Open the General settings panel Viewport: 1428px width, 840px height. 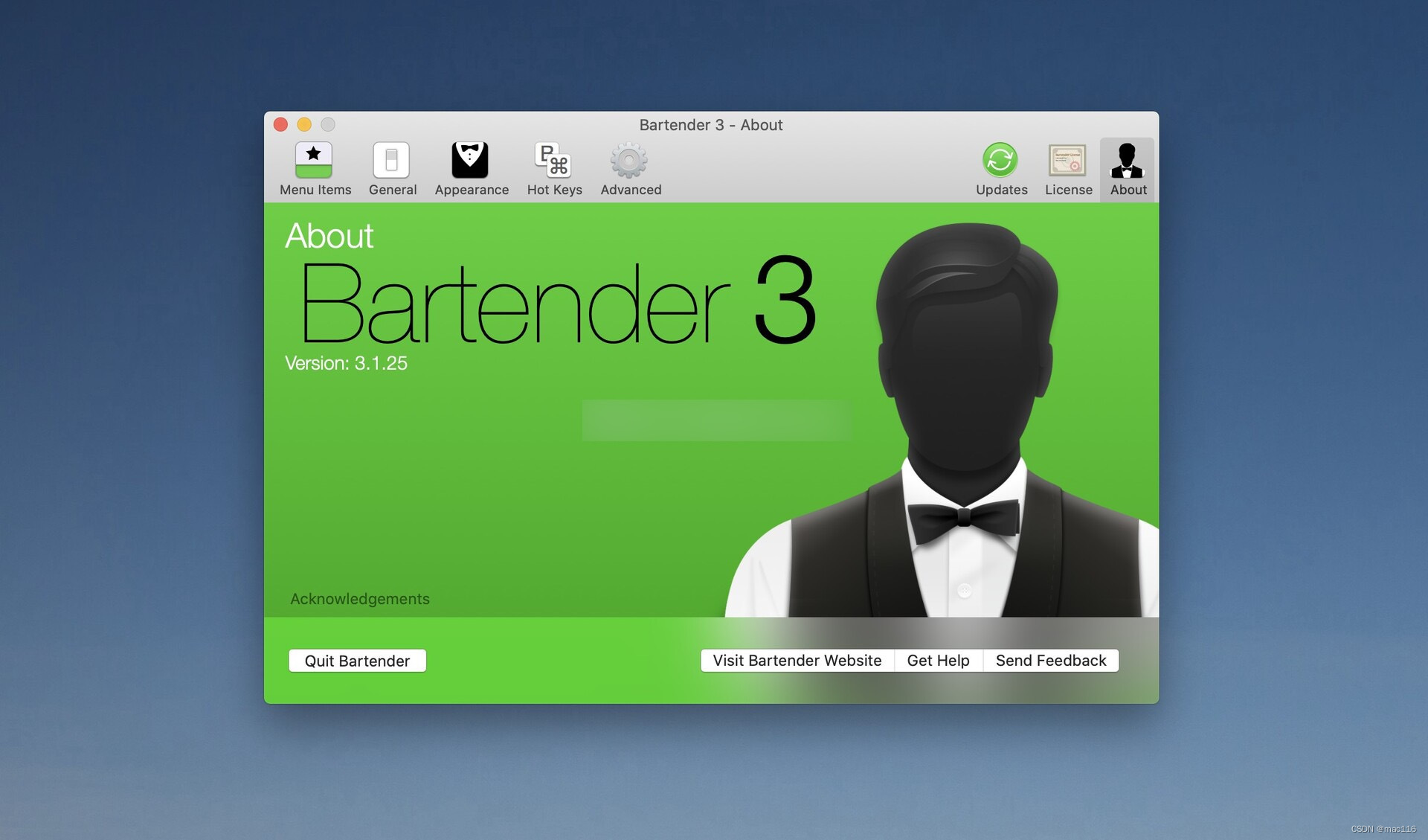tap(393, 168)
